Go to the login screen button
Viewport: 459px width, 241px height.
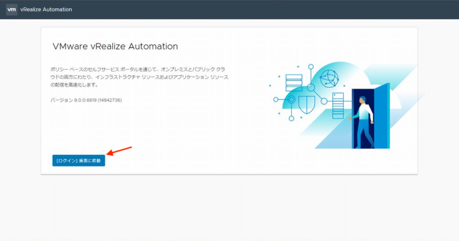[79, 161]
